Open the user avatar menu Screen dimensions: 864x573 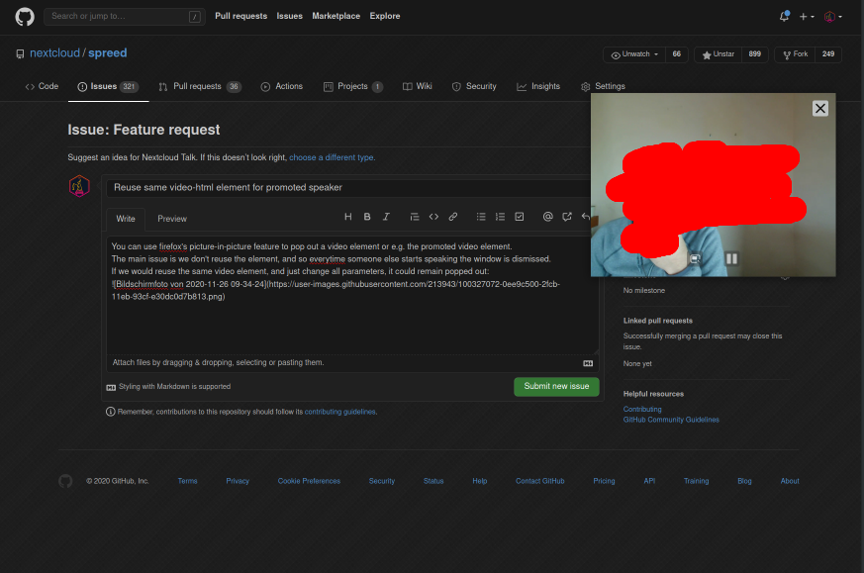(x=832, y=17)
